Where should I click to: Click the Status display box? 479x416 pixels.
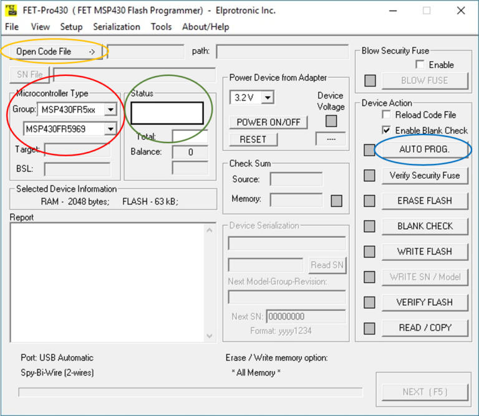[167, 113]
